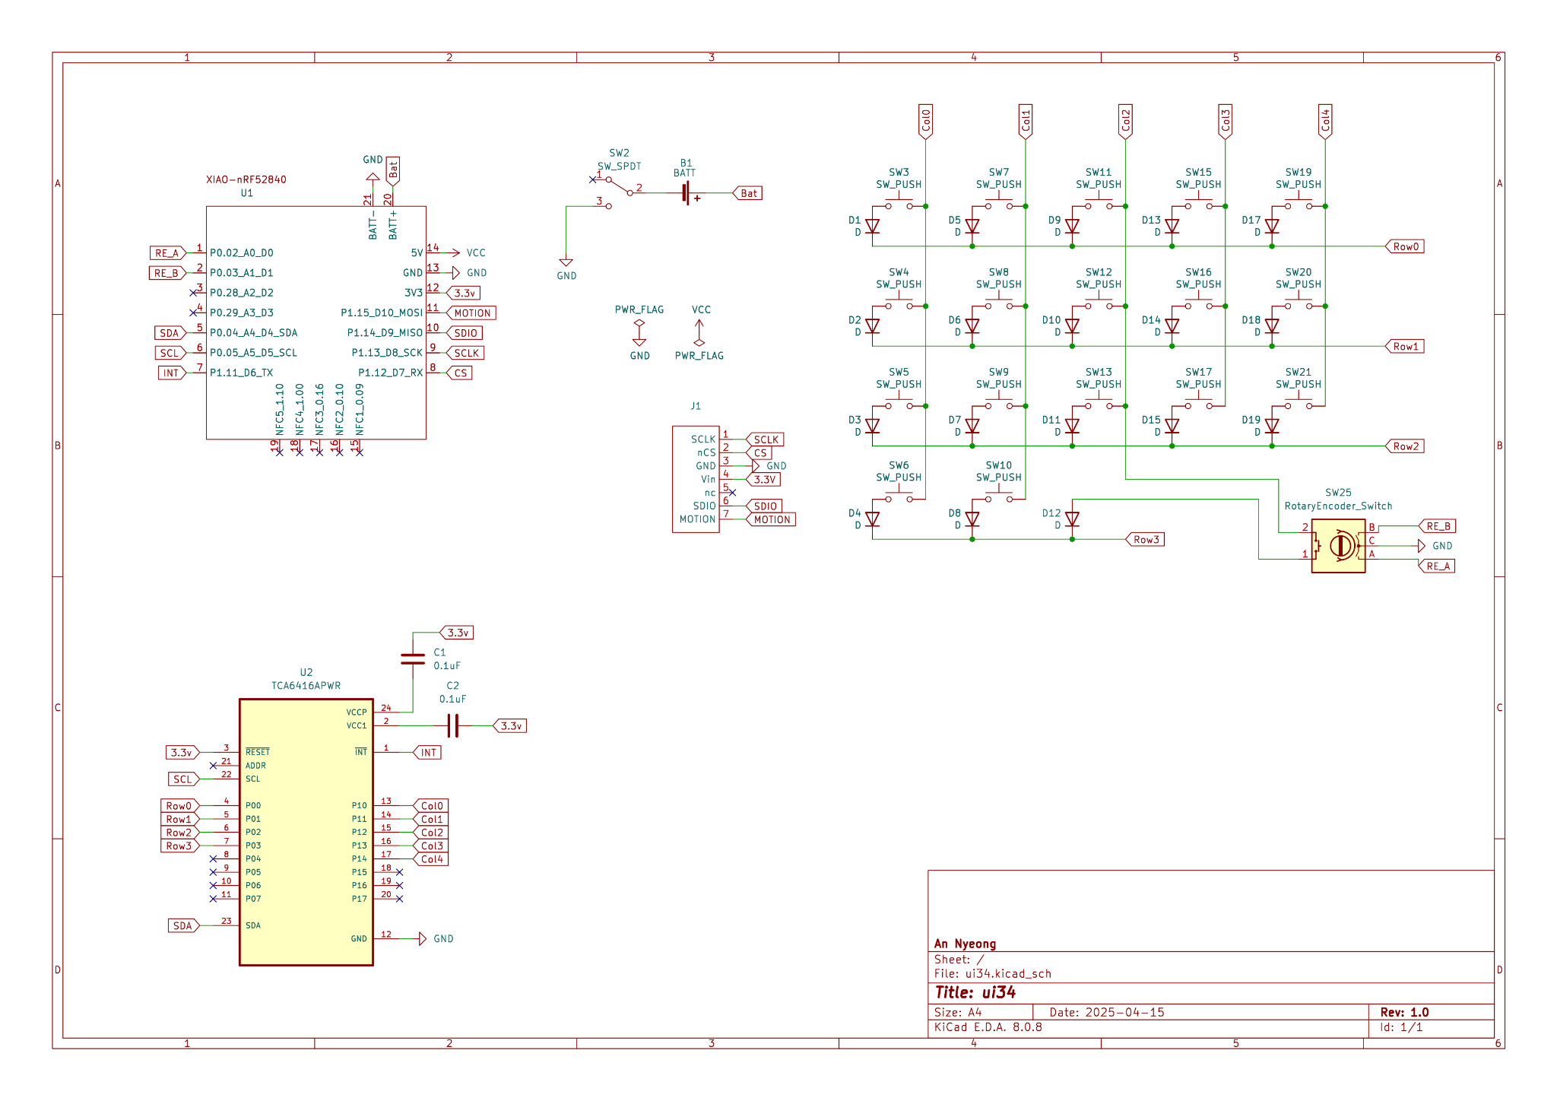Select the TCA6416APWR U2 chip body
This screenshot has height=1101, width=1557.
pos(306,832)
